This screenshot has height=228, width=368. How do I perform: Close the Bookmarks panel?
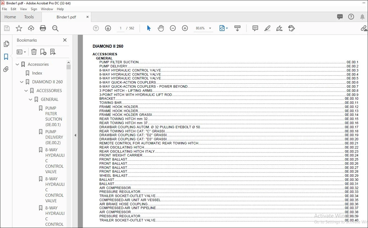coord(65,40)
